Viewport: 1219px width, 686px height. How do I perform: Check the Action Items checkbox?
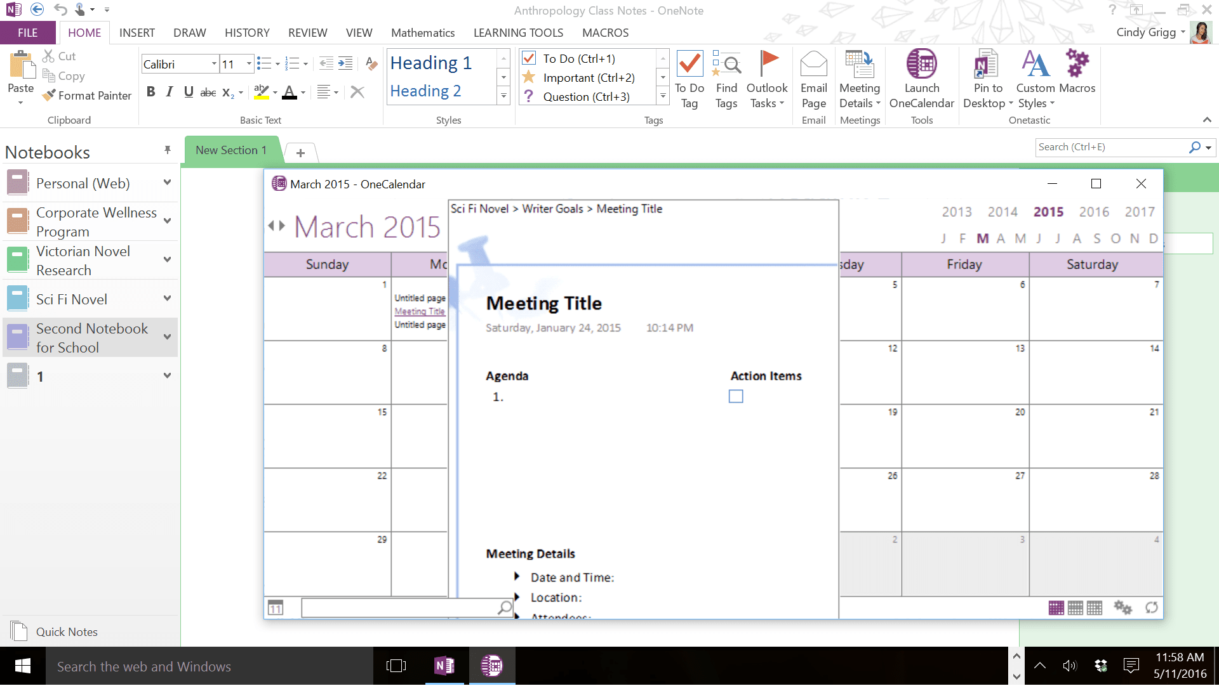(x=736, y=396)
